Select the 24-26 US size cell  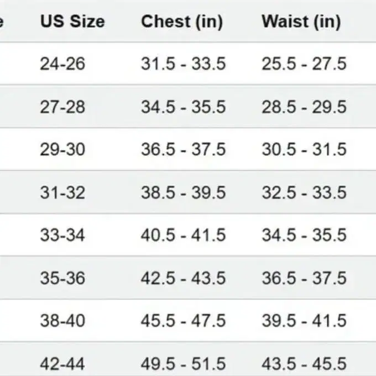click(62, 64)
